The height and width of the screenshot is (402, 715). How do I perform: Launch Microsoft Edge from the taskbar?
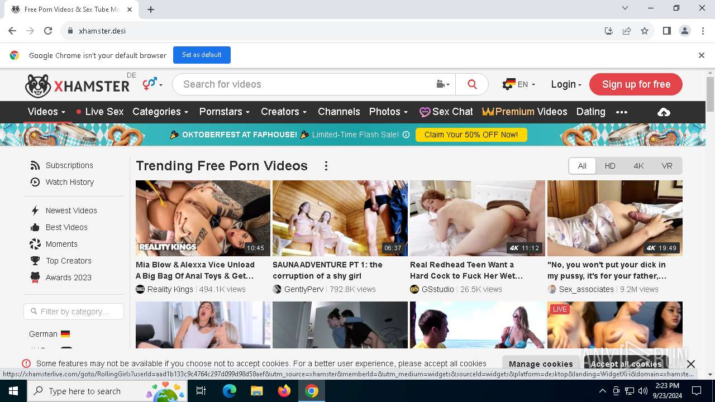click(x=230, y=391)
